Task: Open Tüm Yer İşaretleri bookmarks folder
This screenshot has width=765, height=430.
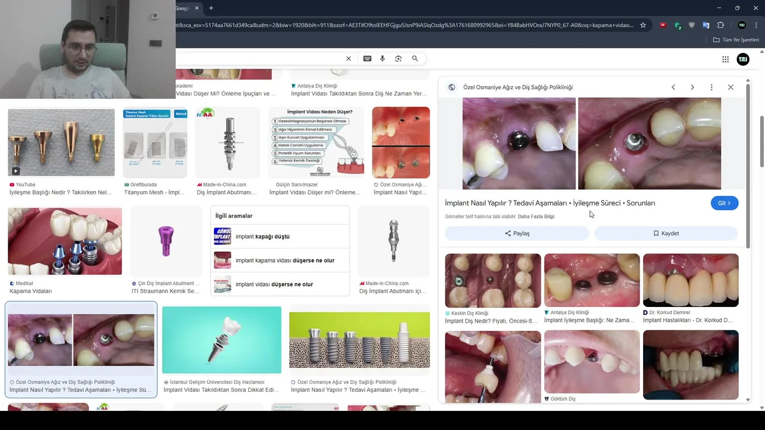Action: [736, 40]
